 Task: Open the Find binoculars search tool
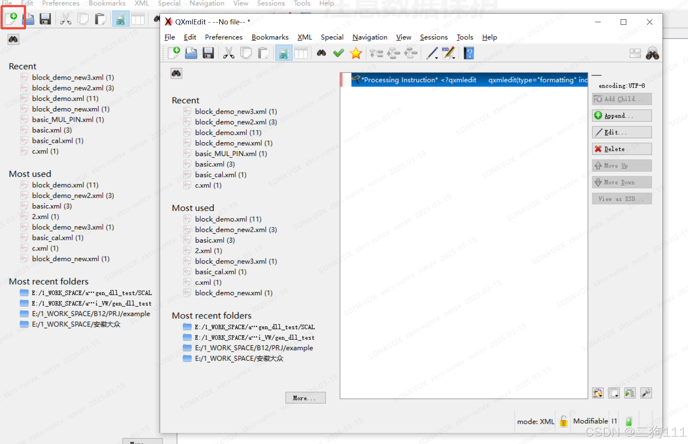321,53
